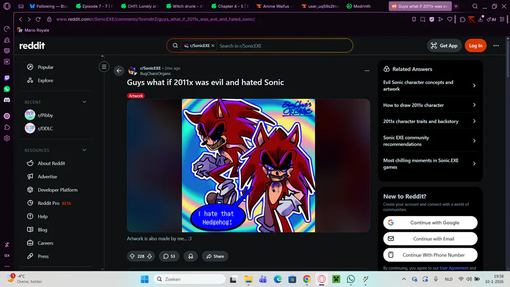Screen dimensions: 510x287
Task: Open reddit header more options menu
Action: click(x=496, y=45)
